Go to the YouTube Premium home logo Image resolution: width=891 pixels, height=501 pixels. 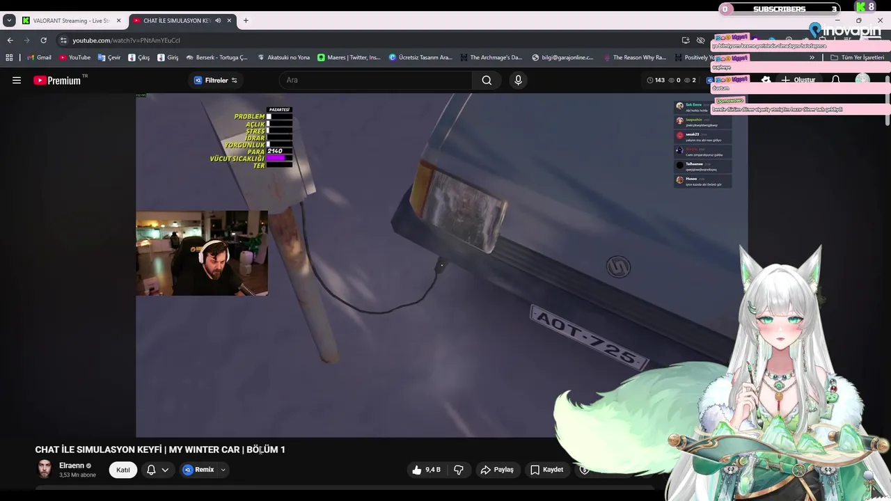click(57, 80)
